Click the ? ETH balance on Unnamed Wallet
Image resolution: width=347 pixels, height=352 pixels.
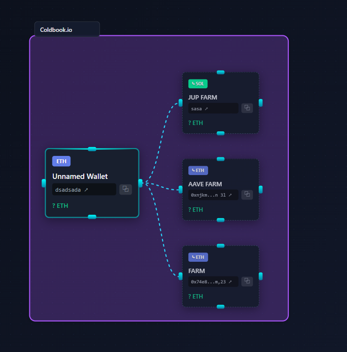click(60, 205)
